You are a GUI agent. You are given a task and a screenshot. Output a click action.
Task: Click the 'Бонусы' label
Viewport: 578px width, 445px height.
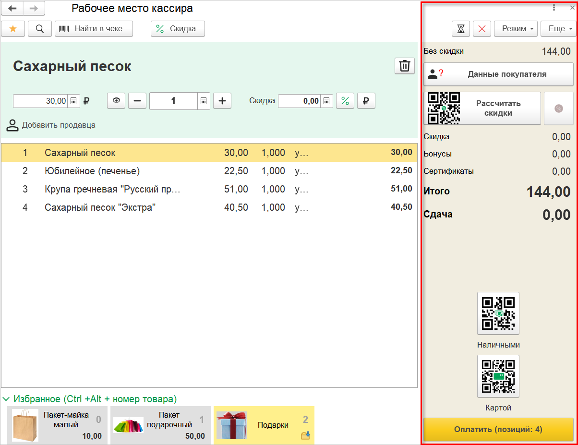[x=437, y=154]
